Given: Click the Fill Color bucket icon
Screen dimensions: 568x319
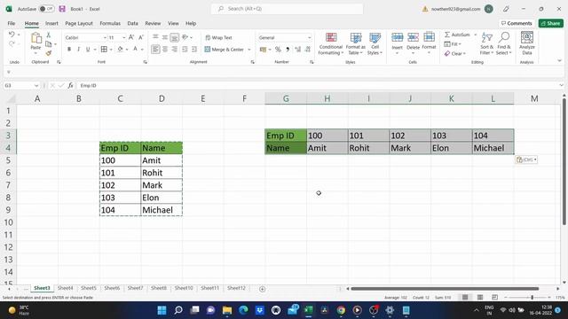Looking at the screenshot, I should point(121,50).
